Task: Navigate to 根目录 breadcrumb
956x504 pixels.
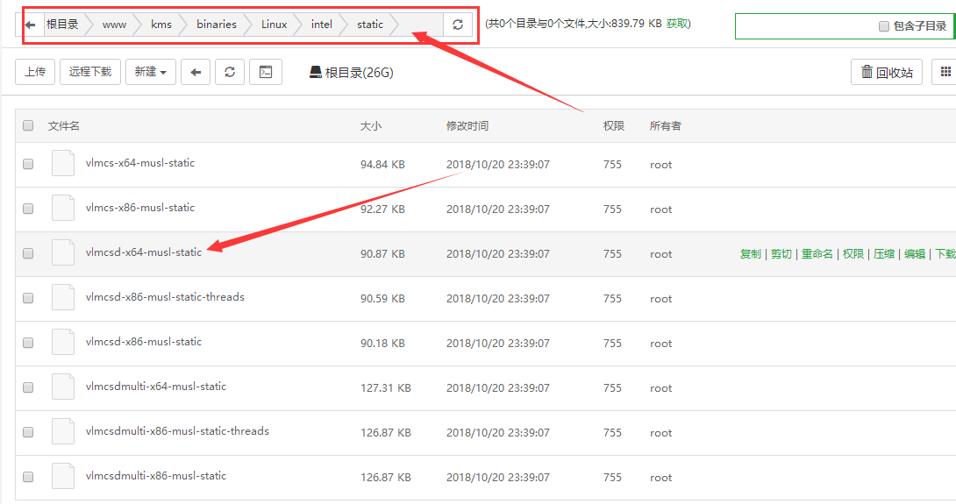Action: point(63,25)
